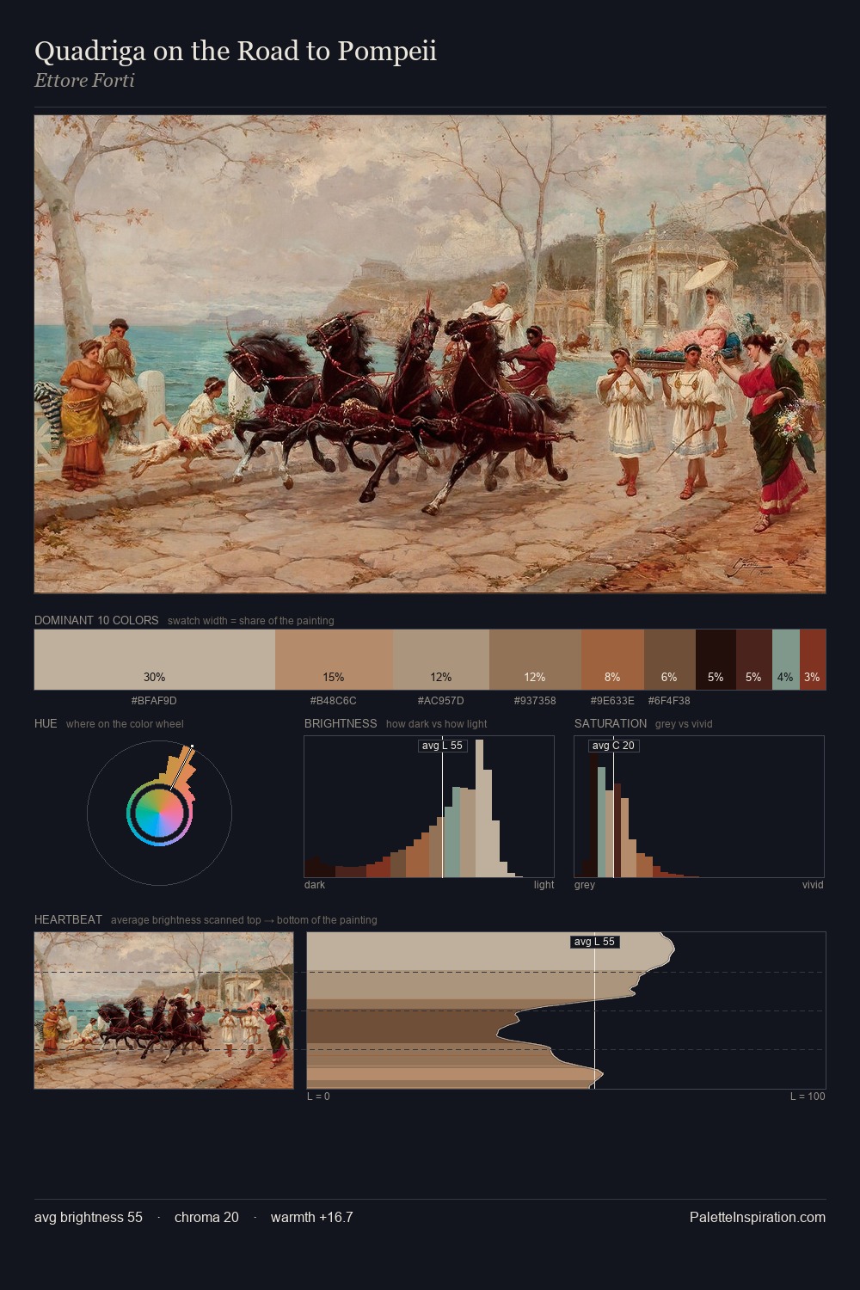The image size is (860, 1290).
Task: Pick the near-black 5% swatch
Action: [x=716, y=660]
